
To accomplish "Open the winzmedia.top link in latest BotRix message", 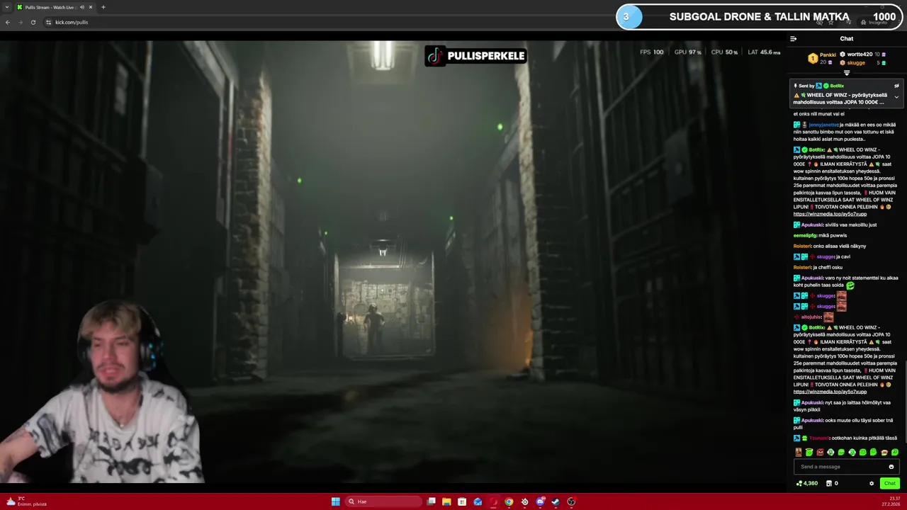I will pyautogui.click(x=830, y=392).
